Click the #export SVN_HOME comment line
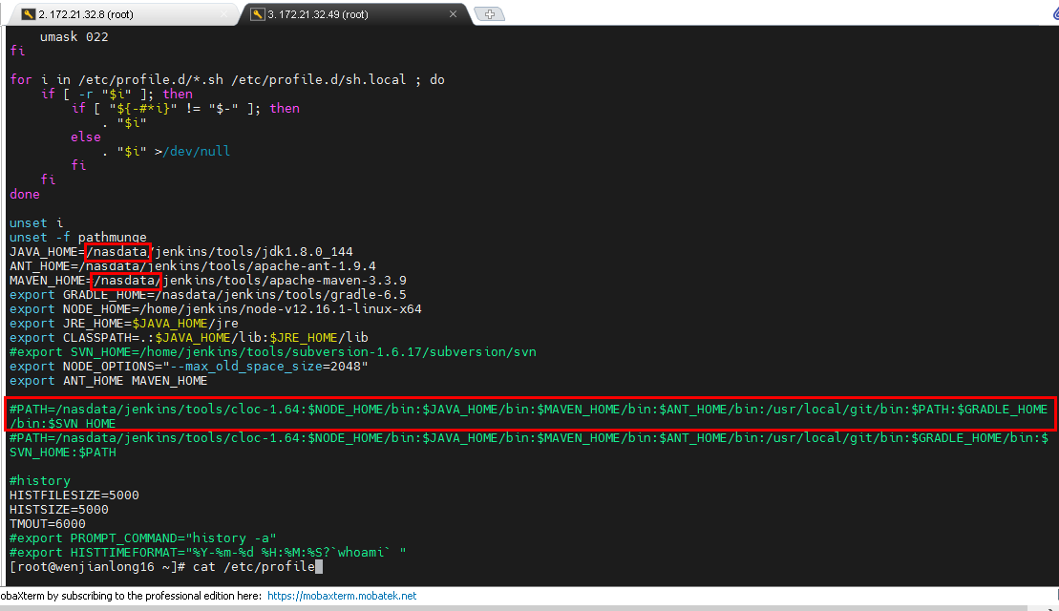 click(x=272, y=352)
